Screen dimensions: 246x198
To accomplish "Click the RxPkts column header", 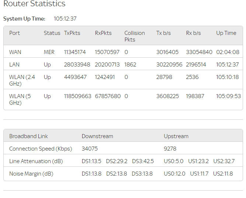I will (103, 33).
